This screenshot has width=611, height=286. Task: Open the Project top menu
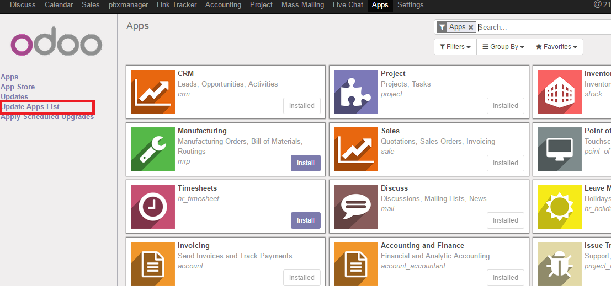tap(261, 5)
